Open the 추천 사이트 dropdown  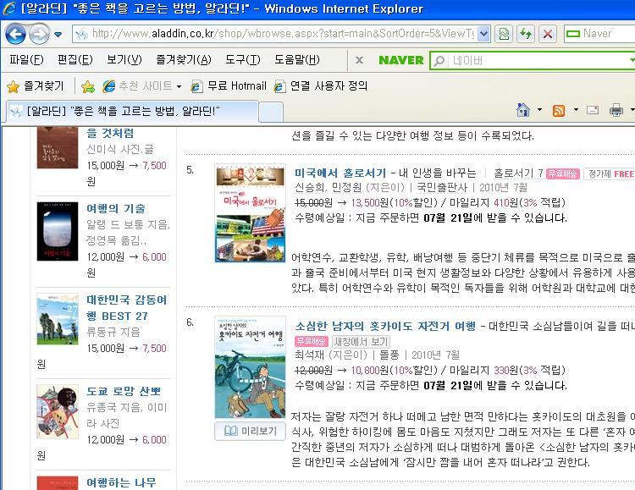(x=141, y=85)
